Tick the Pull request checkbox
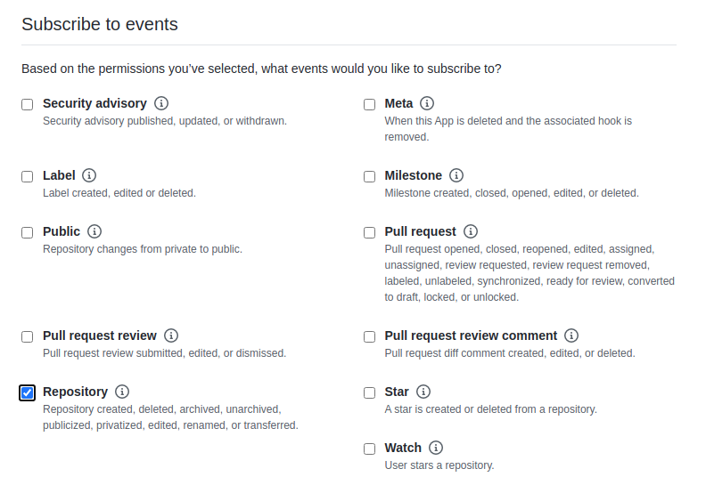 pos(370,233)
